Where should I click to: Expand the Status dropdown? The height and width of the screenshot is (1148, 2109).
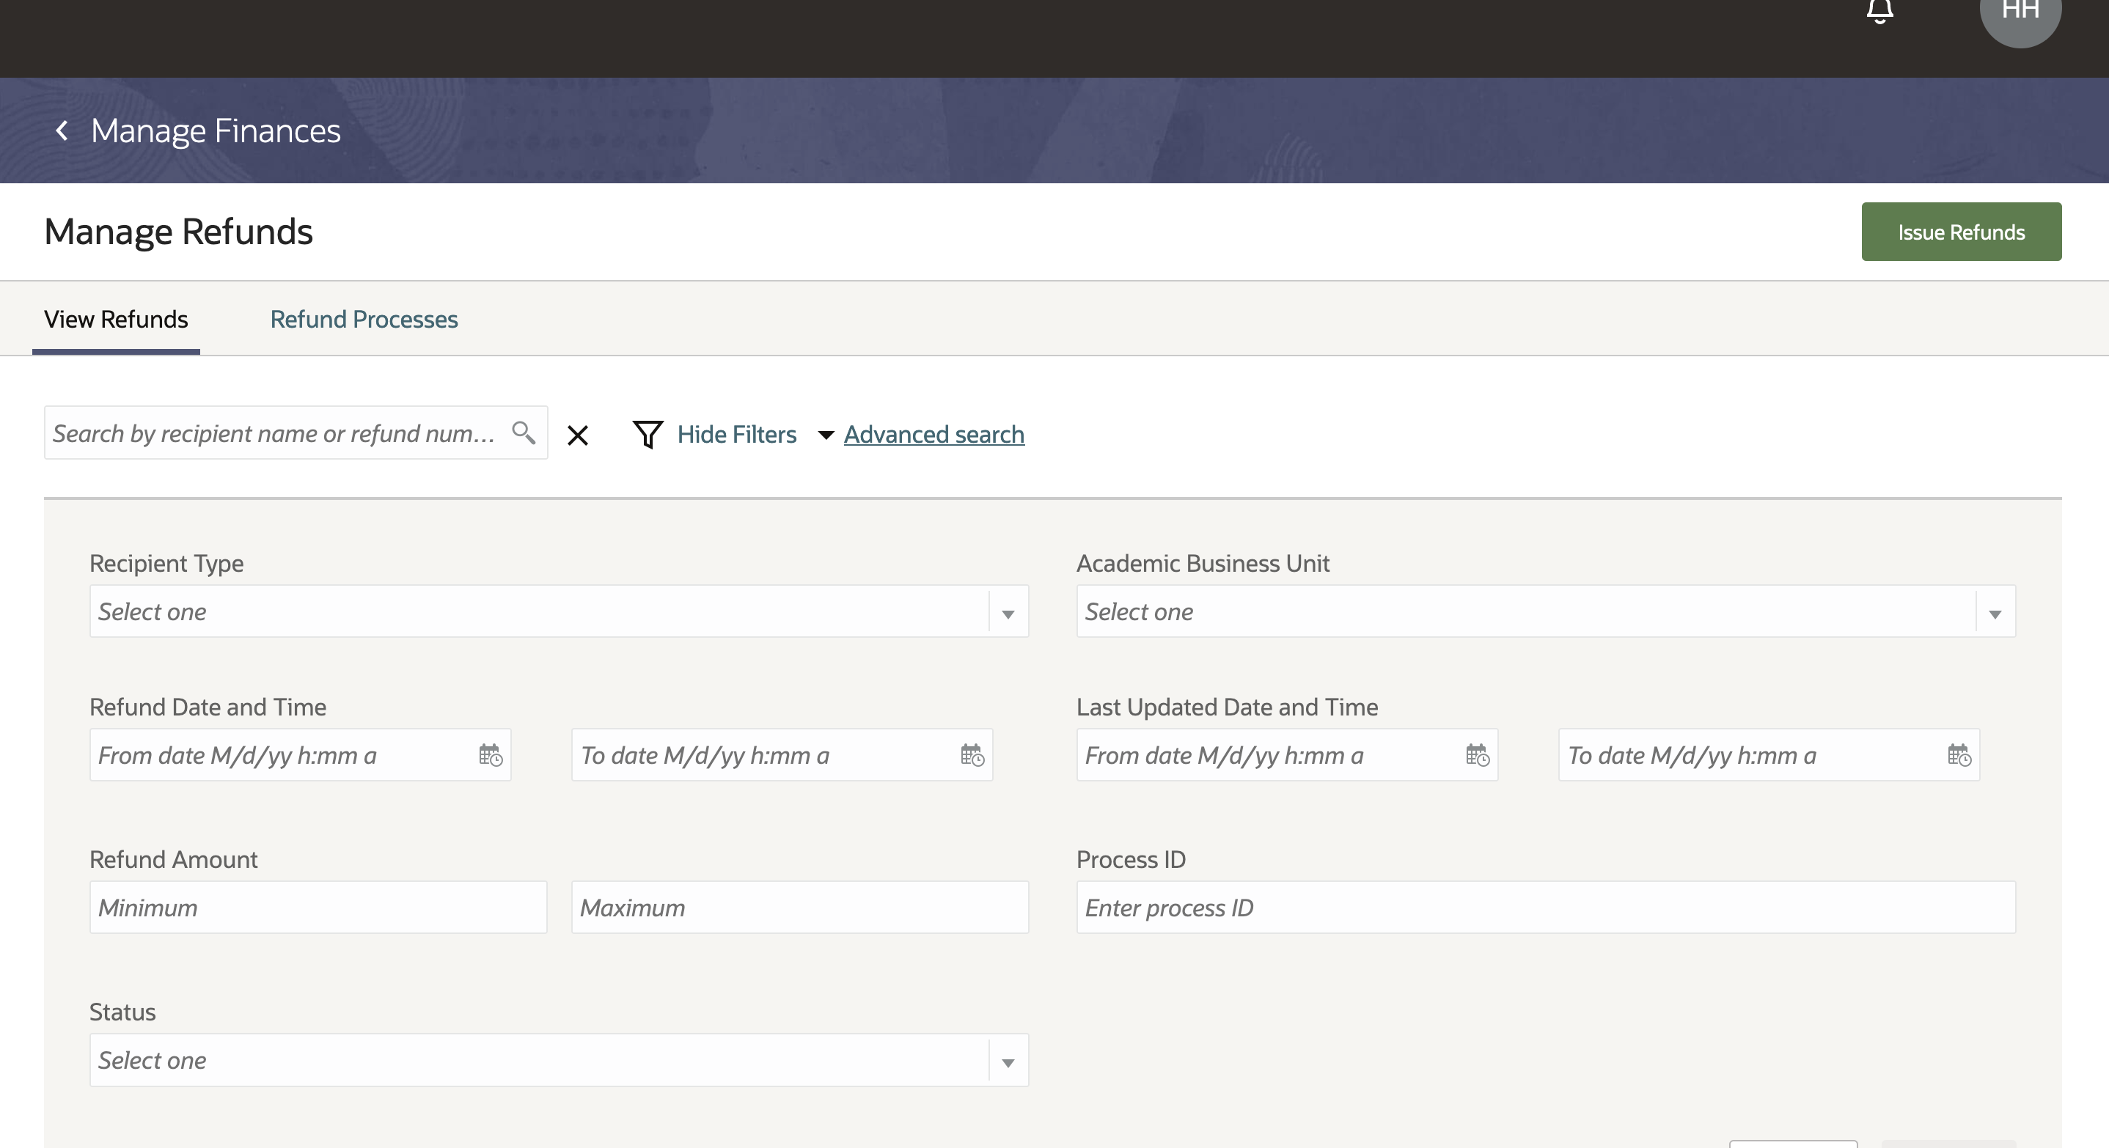[x=1008, y=1061]
